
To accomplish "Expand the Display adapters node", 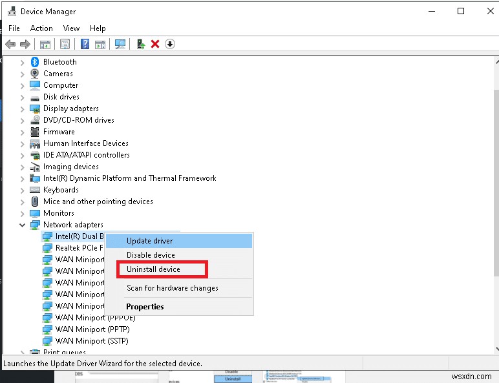I will click(22, 109).
